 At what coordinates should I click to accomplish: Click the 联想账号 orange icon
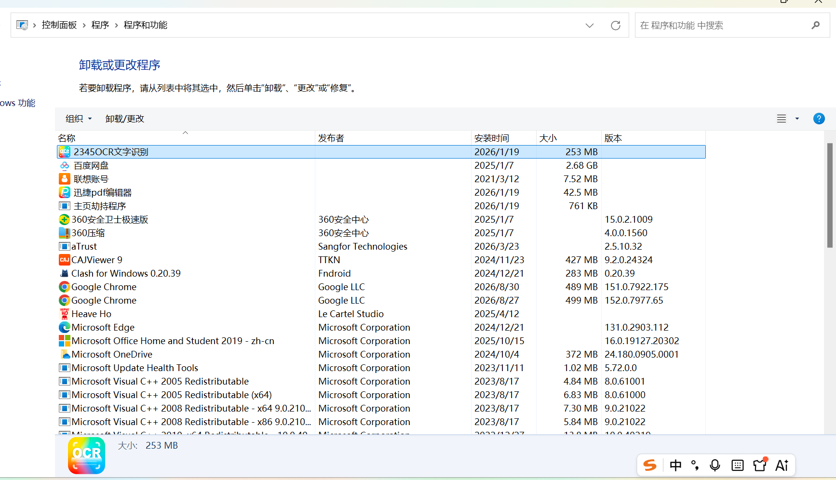[x=65, y=179]
